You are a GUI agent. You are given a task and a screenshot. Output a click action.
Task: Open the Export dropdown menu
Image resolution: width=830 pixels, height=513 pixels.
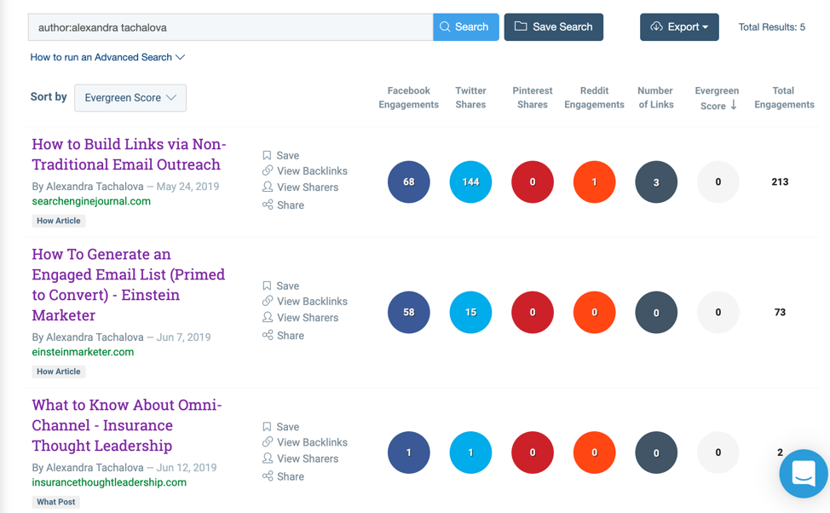coord(679,27)
